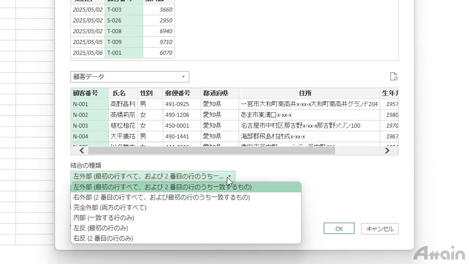Click the horizontal scrollbar thumb of the preview

click(x=211, y=150)
